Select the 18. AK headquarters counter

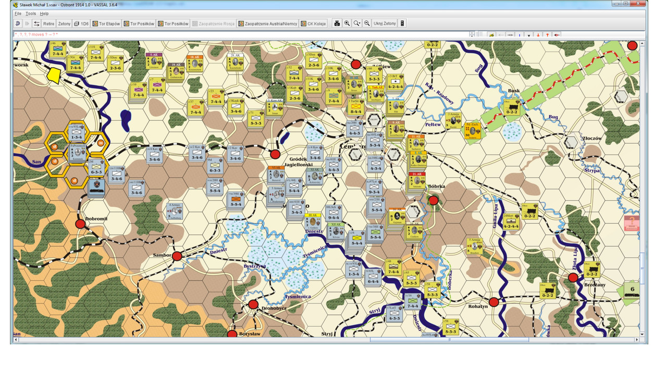[194, 63]
